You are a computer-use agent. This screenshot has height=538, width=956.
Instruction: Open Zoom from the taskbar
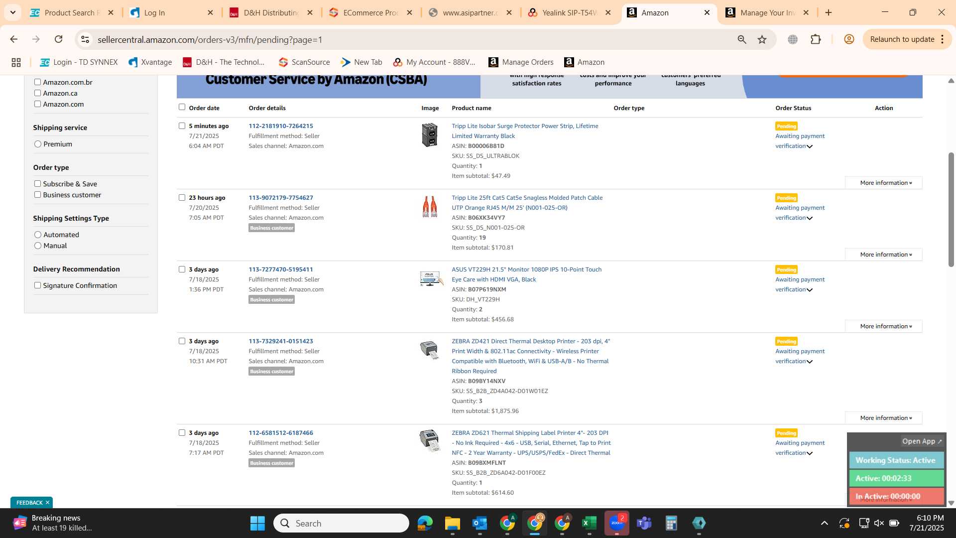coord(617,523)
